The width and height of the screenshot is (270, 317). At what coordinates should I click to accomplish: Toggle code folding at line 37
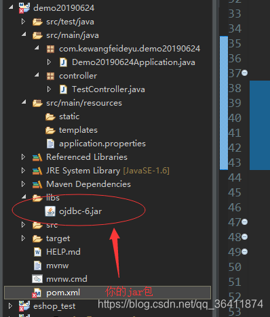(x=245, y=73)
